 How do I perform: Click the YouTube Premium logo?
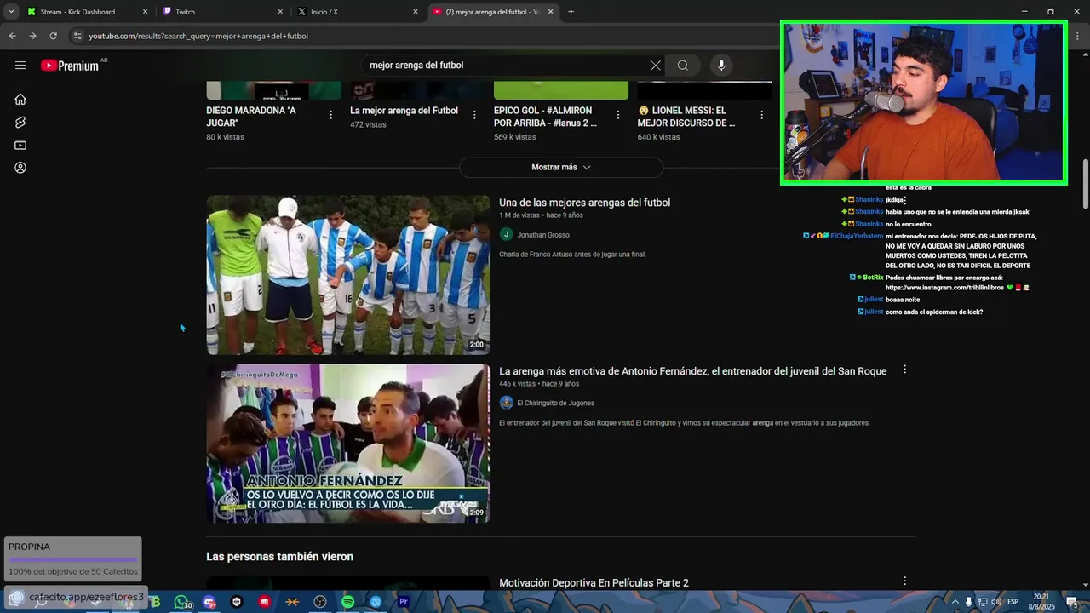click(x=70, y=66)
